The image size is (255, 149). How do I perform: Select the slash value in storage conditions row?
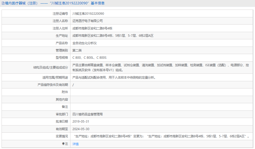coord(73,85)
